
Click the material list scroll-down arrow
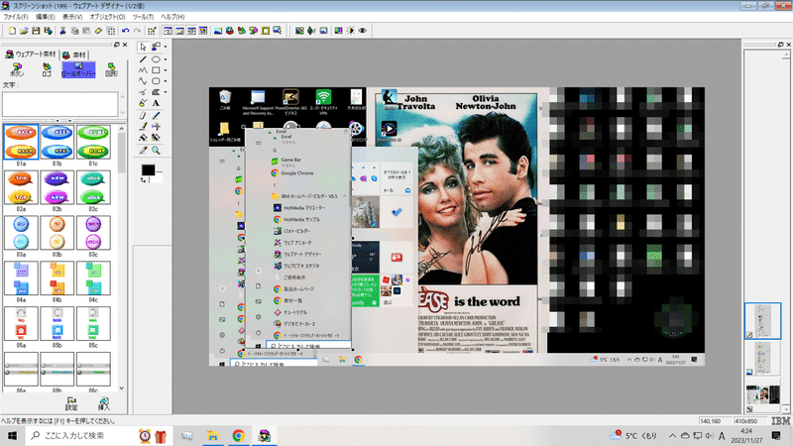click(x=122, y=388)
